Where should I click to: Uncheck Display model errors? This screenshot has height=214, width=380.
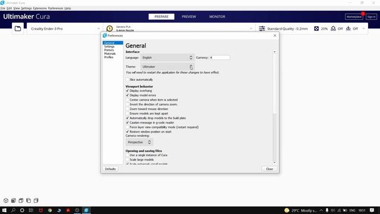pyautogui.click(x=127, y=95)
